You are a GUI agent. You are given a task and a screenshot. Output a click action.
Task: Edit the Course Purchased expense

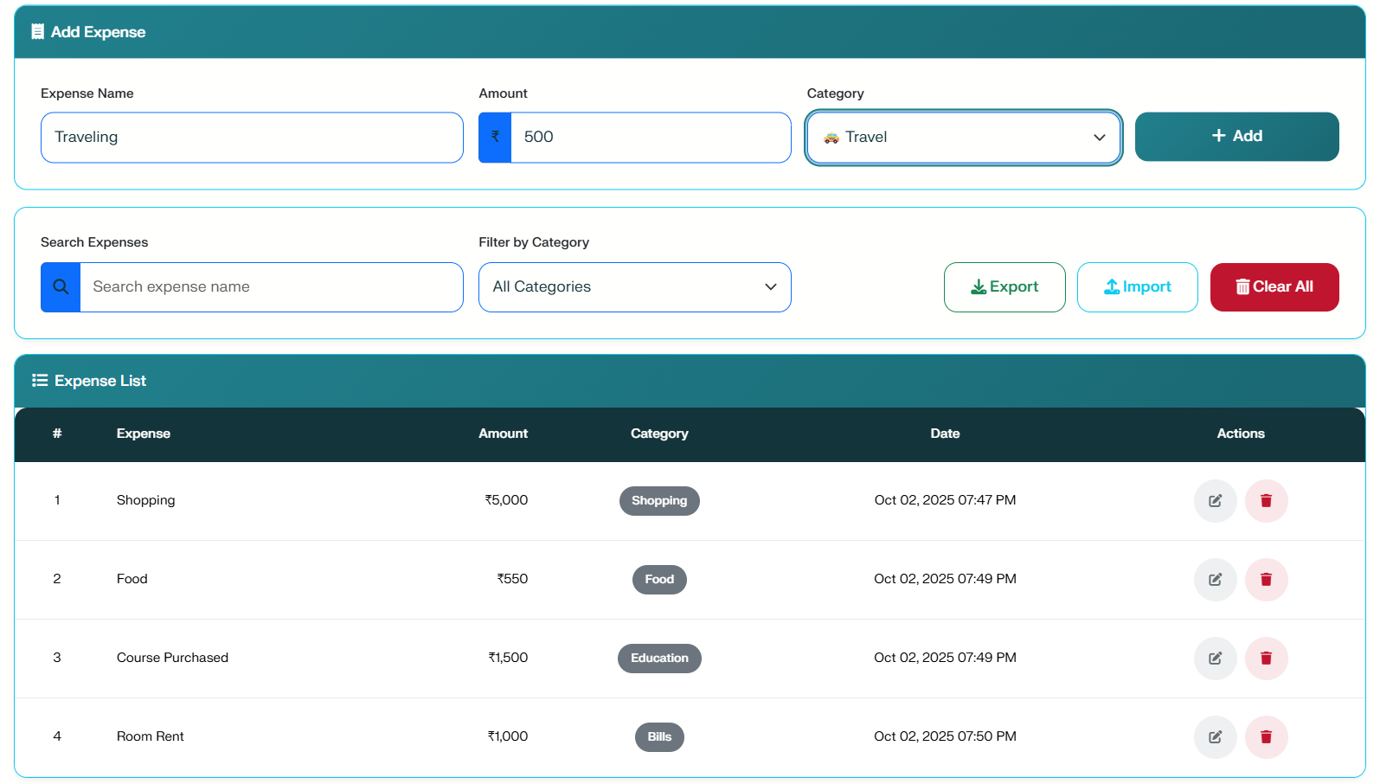tap(1215, 659)
